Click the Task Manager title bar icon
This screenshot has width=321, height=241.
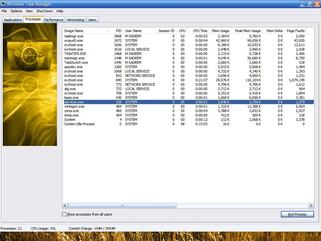(3, 4)
